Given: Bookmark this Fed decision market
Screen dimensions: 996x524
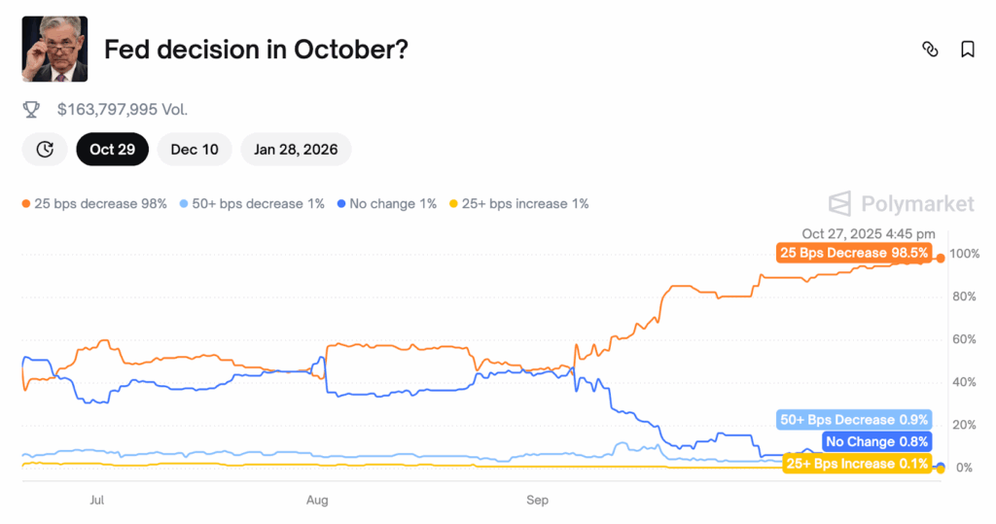Looking at the screenshot, I should [967, 50].
